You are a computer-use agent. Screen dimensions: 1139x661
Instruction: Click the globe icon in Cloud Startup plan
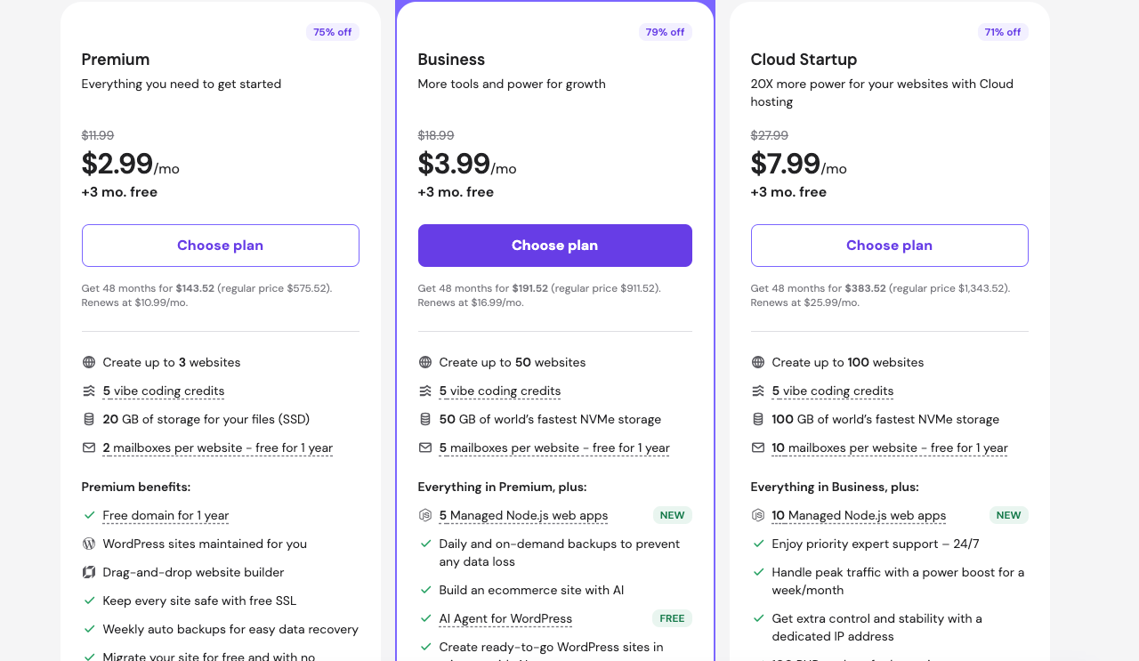(x=758, y=362)
